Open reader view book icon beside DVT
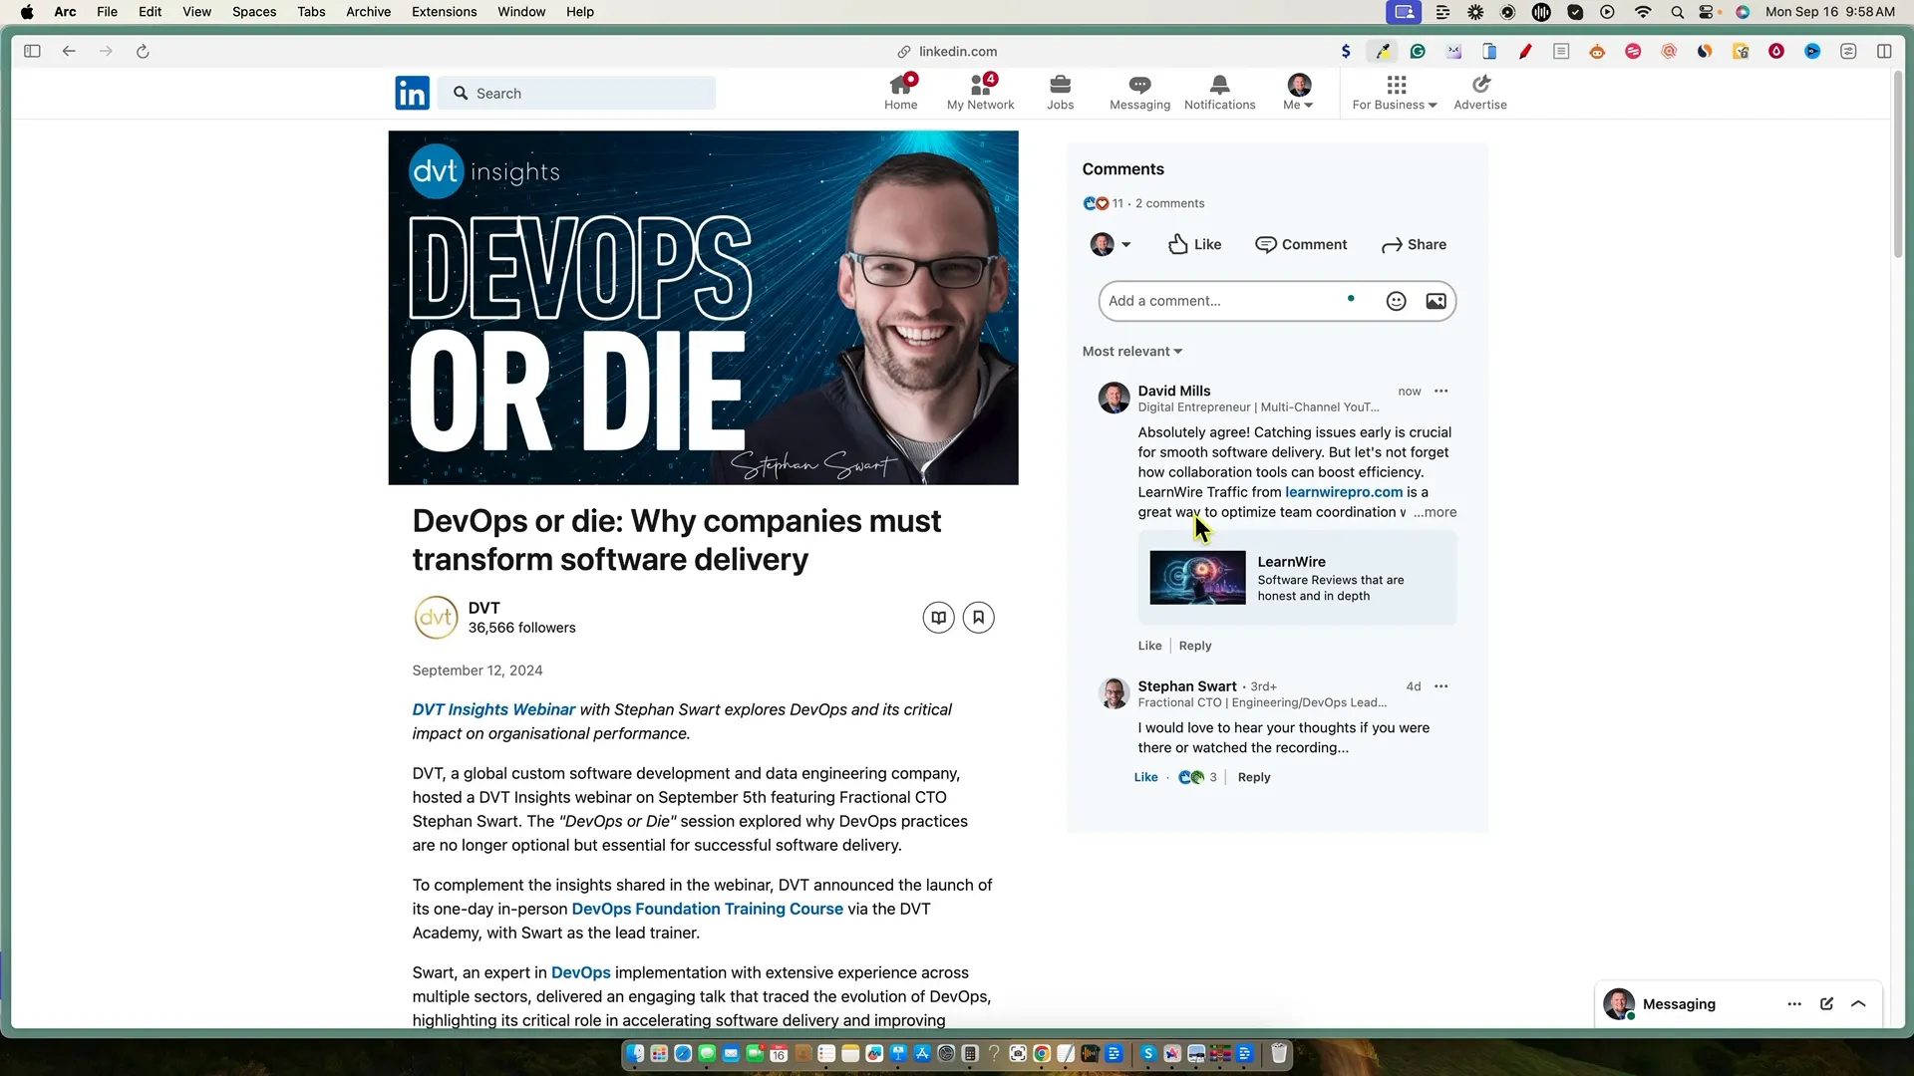The image size is (1914, 1076). (938, 618)
